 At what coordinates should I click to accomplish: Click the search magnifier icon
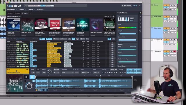point(26,6)
